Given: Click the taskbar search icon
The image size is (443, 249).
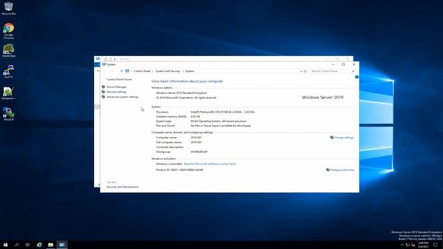Looking at the screenshot, I should click(17, 245).
